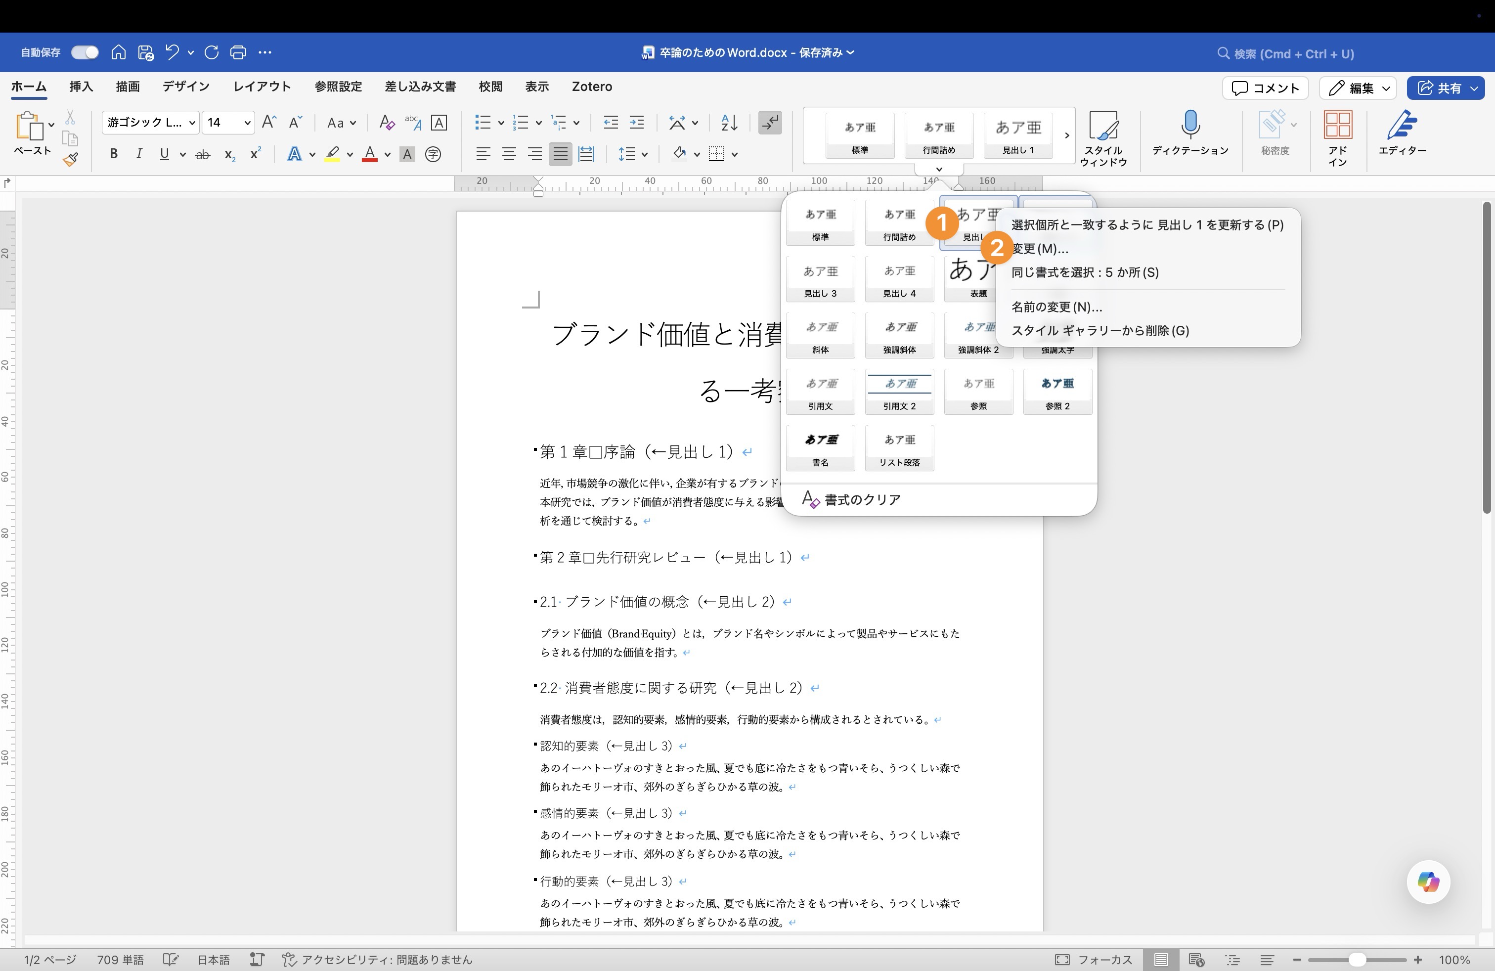Open the 秘密度 (sensitivity) options
Screen dimensions: 1495x971
coord(1275,135)
